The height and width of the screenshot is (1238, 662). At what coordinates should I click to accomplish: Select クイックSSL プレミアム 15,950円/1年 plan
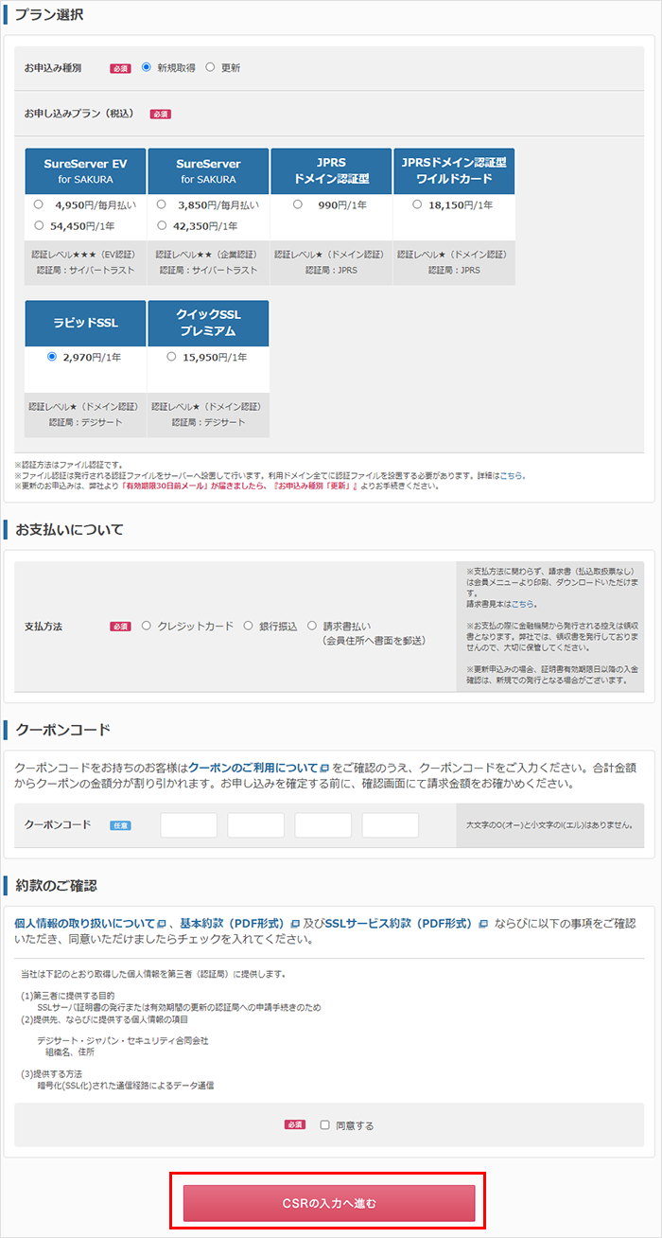pos(171,357)
